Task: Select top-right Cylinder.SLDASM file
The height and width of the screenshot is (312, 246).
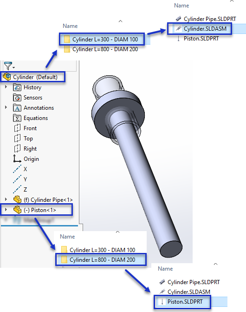Action: (x=200, y=29)
